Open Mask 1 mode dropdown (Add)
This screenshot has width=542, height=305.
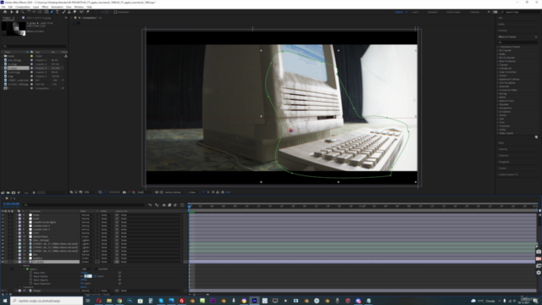pos(86,269)
